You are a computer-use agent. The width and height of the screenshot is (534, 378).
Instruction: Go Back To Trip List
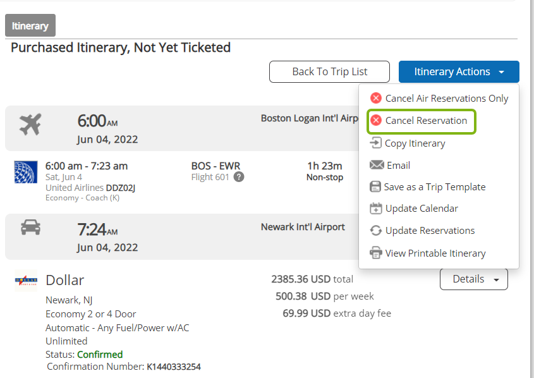[329, 72]
